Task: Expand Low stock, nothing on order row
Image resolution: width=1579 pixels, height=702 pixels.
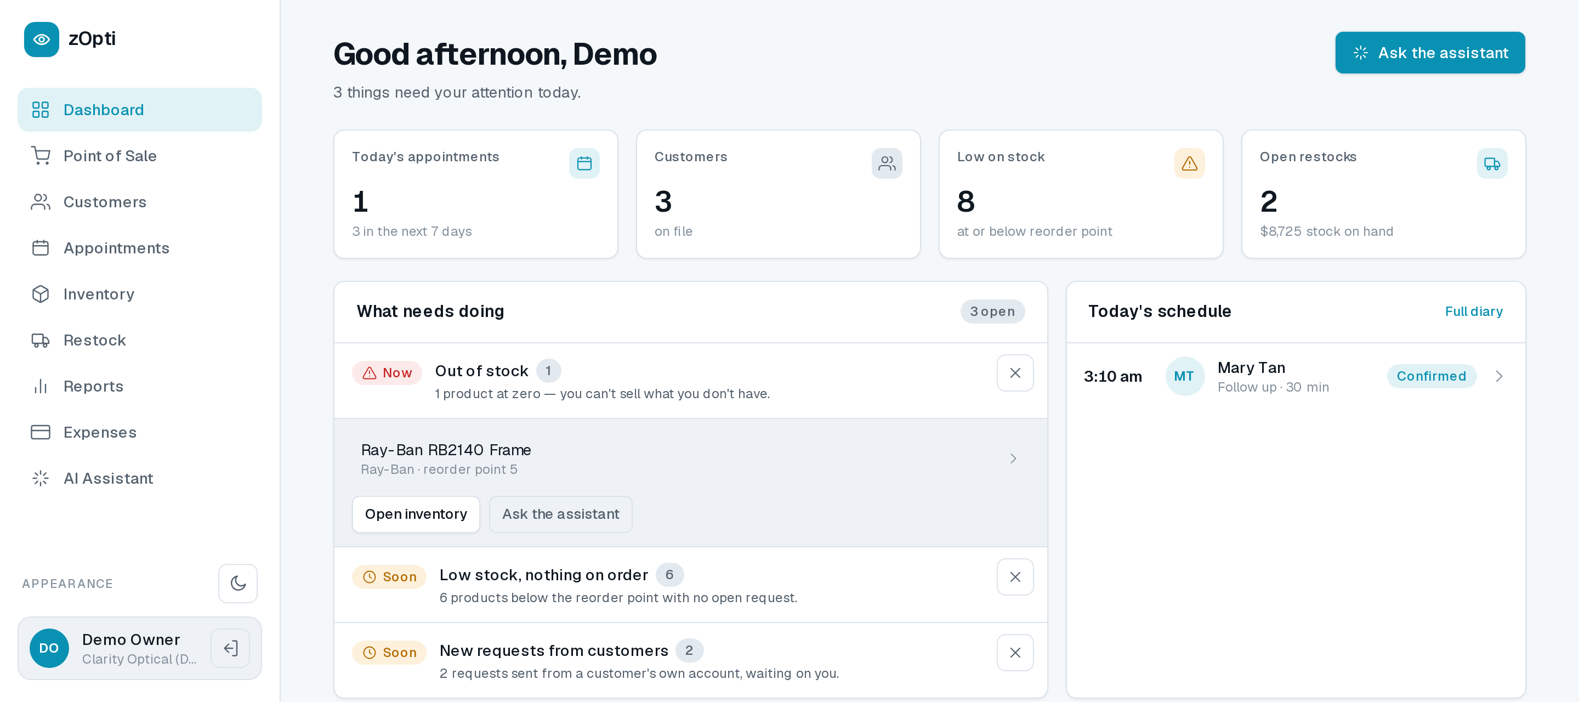Action: (691, 585)
